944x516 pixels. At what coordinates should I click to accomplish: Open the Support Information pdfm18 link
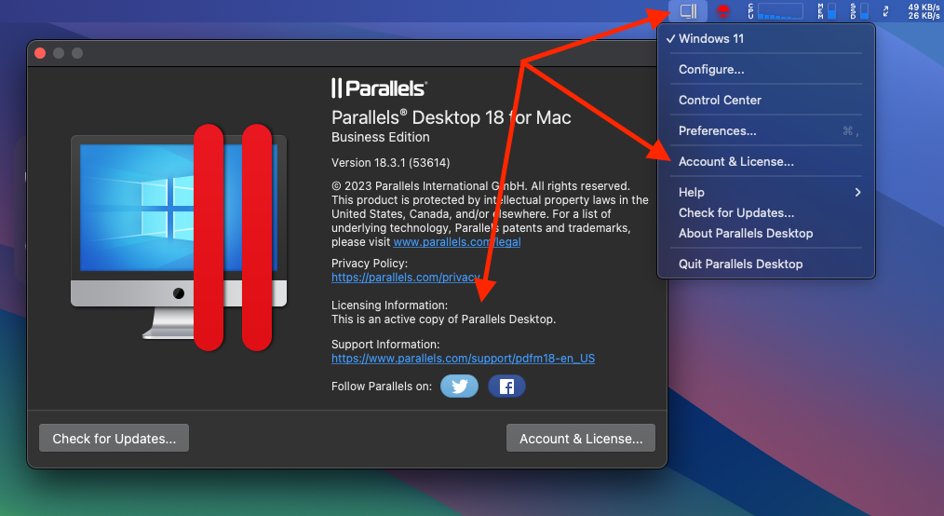[463, 359]
